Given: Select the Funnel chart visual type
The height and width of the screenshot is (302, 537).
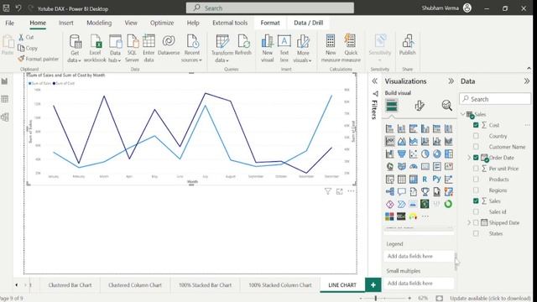Looking at the screenshot, I should (x=401, y=154).
